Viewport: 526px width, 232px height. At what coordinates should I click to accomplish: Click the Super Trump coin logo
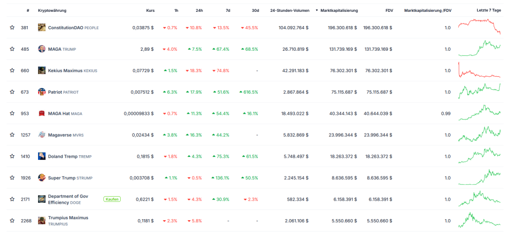pyautogui.click(x=42, y=178)
